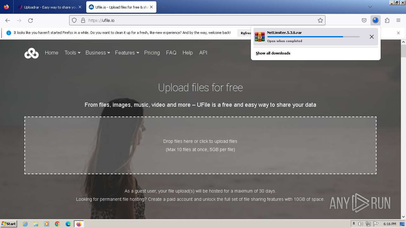The height and width of the screenshot is (228, 406).
Task: Go to Home in site navigation
Action: [x=52, y=53]
